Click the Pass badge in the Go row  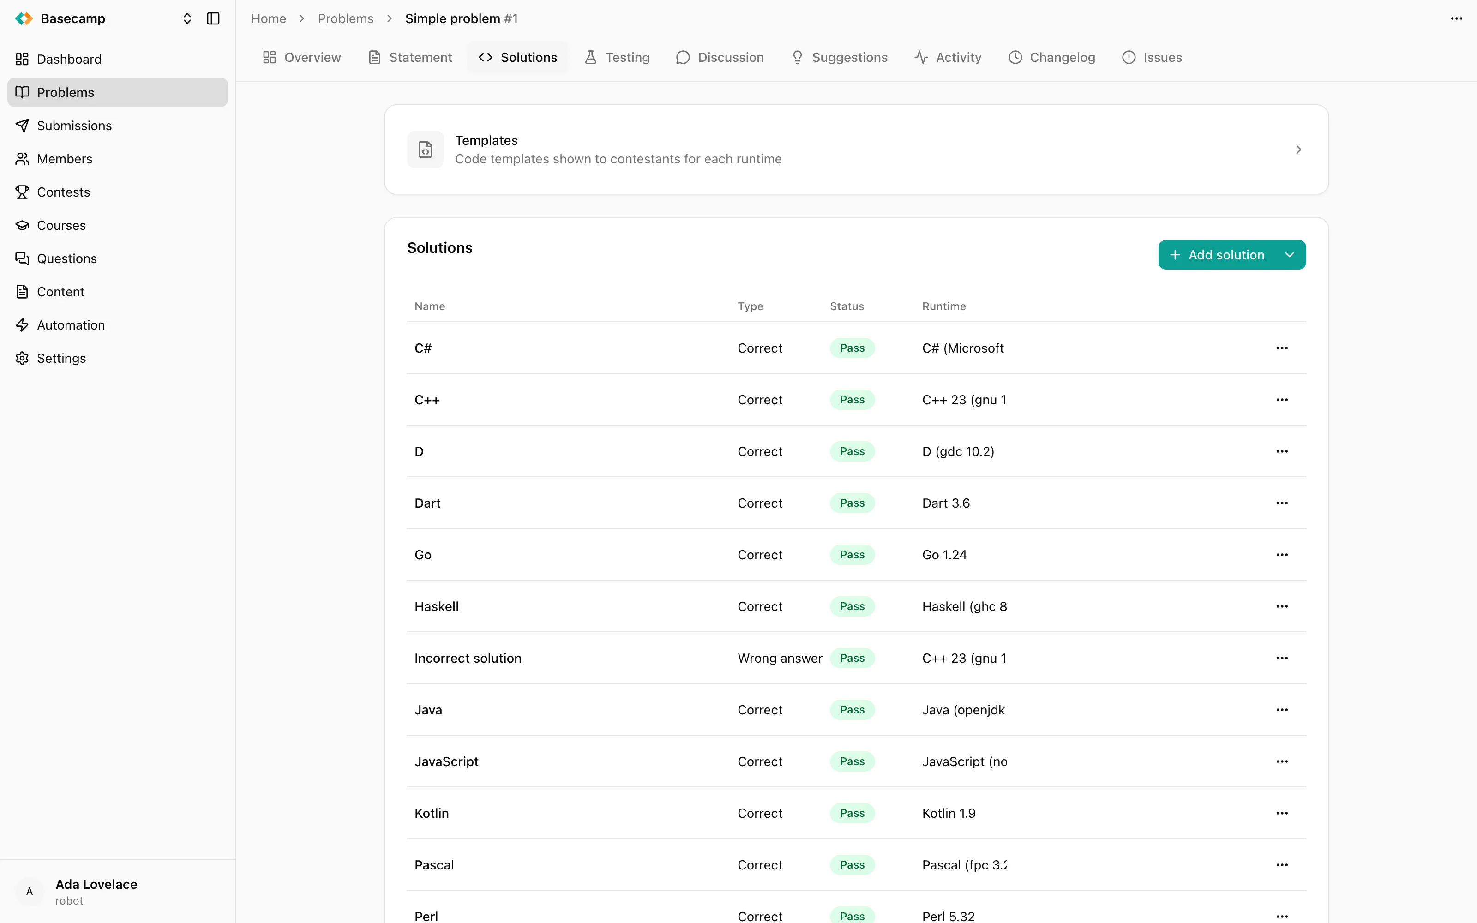point(852,555)
